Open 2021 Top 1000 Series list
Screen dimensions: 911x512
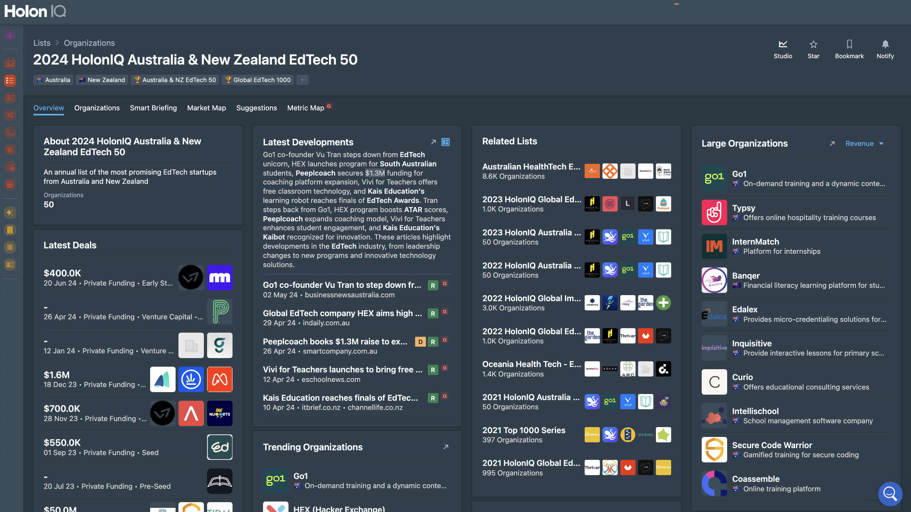(x=576, y=434)
